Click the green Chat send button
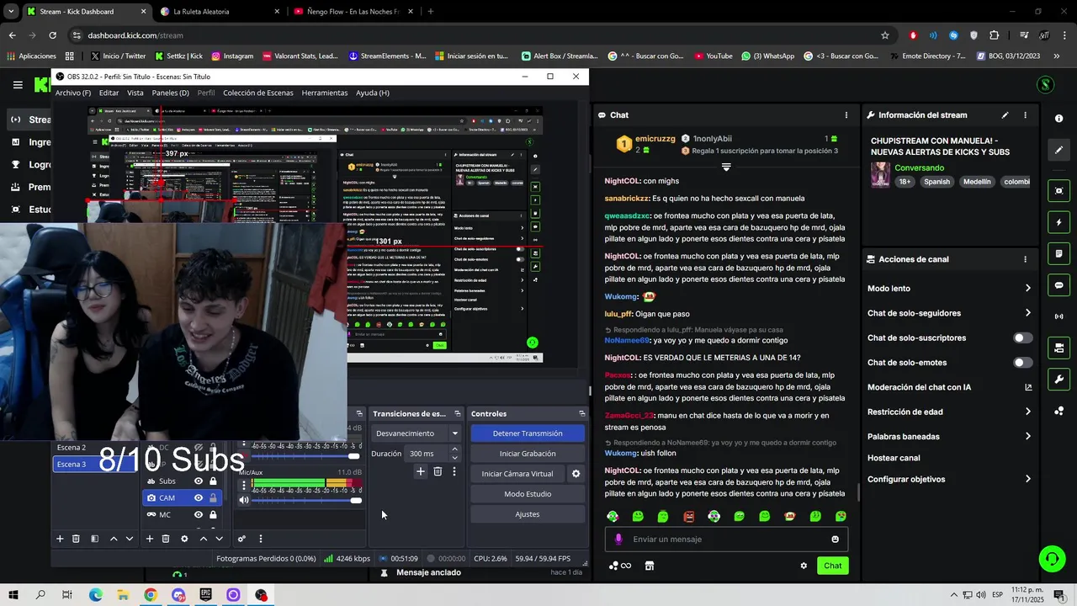This screenshot has height=606, width=1077. pos(832,566)
